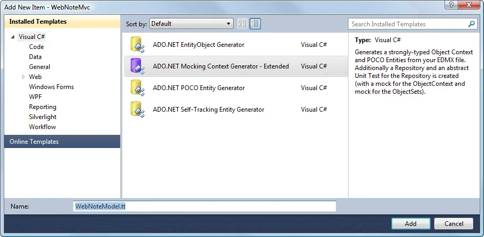
Task: Open the dialog Help button
Action: pos(451,4)
